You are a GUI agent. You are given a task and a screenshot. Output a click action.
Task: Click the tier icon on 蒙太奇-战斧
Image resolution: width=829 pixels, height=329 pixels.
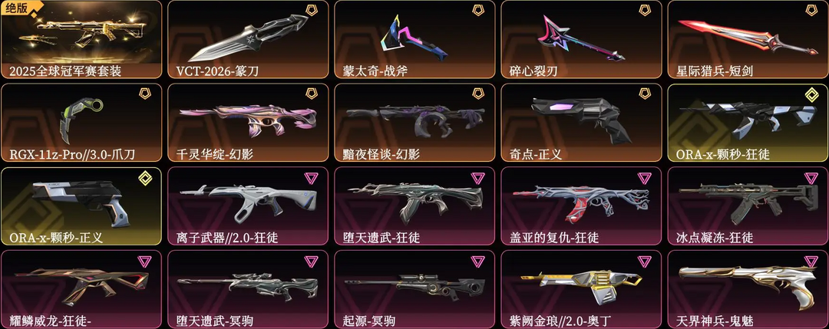pos(478,10)
